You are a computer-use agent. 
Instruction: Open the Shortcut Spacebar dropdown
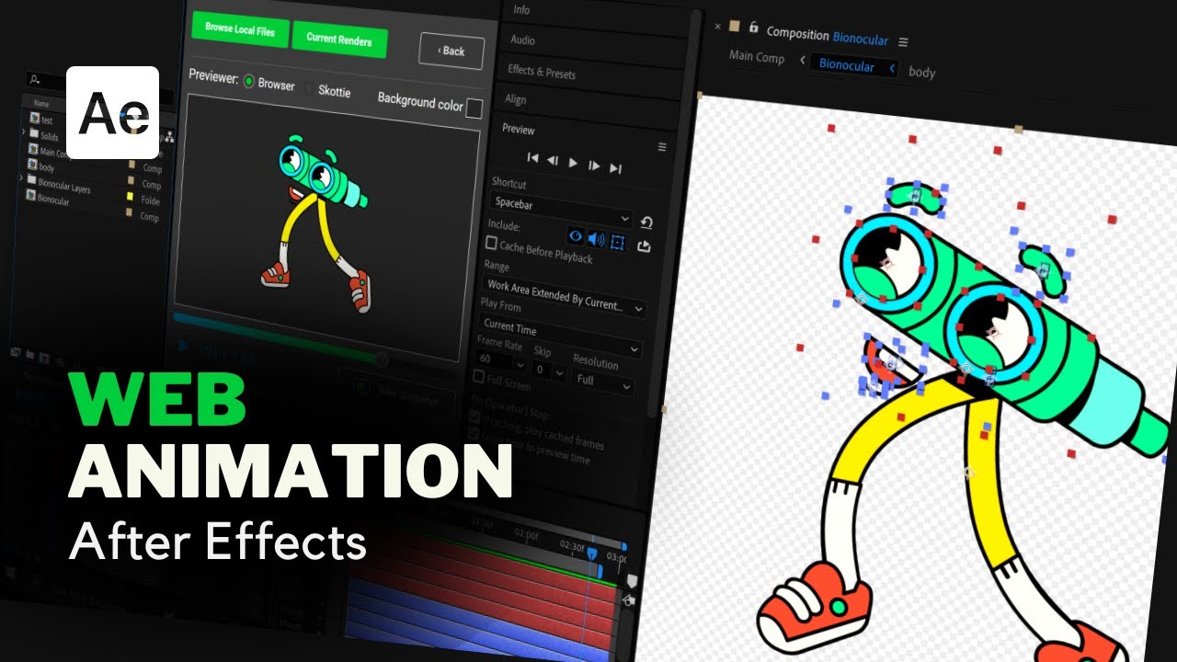[x=560, y=209]
